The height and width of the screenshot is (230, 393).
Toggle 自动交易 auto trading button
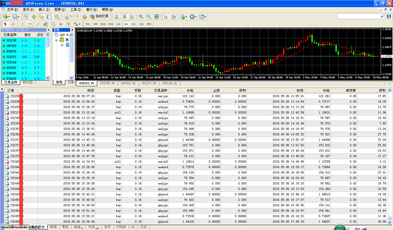click(99, 16)
